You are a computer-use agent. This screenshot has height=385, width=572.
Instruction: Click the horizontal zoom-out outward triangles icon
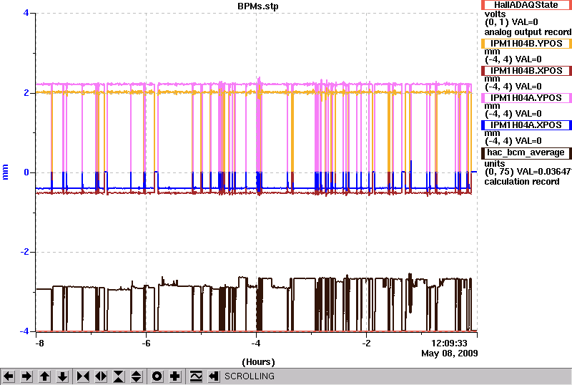101,376
